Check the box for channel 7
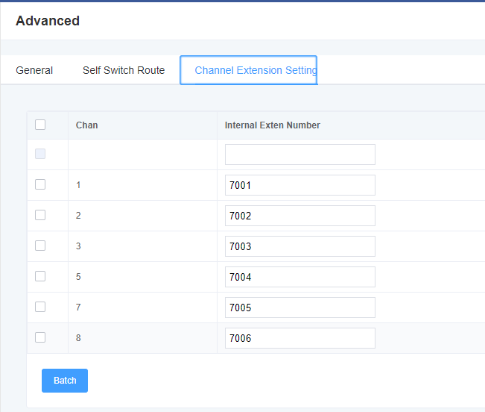 pos(40,307)
